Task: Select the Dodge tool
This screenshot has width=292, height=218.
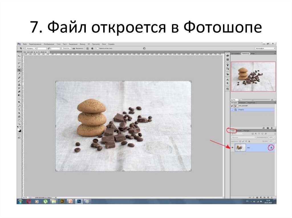Action: click(x=19, y=102)
